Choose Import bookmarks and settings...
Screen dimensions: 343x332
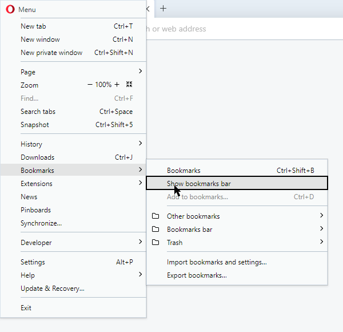tap(237, 262)
